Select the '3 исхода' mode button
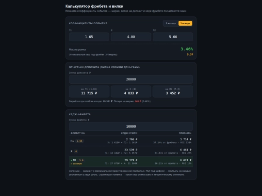Screen dimensions: 262x196 (x=185, y=23)
